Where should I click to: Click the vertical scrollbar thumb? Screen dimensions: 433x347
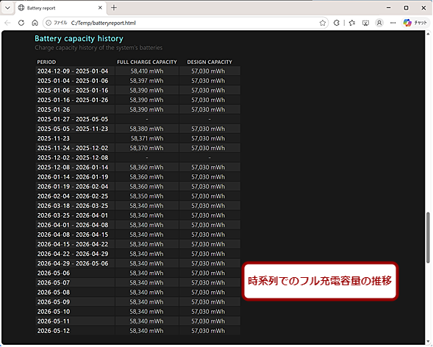pyautogui.click(x=428, y=237)
